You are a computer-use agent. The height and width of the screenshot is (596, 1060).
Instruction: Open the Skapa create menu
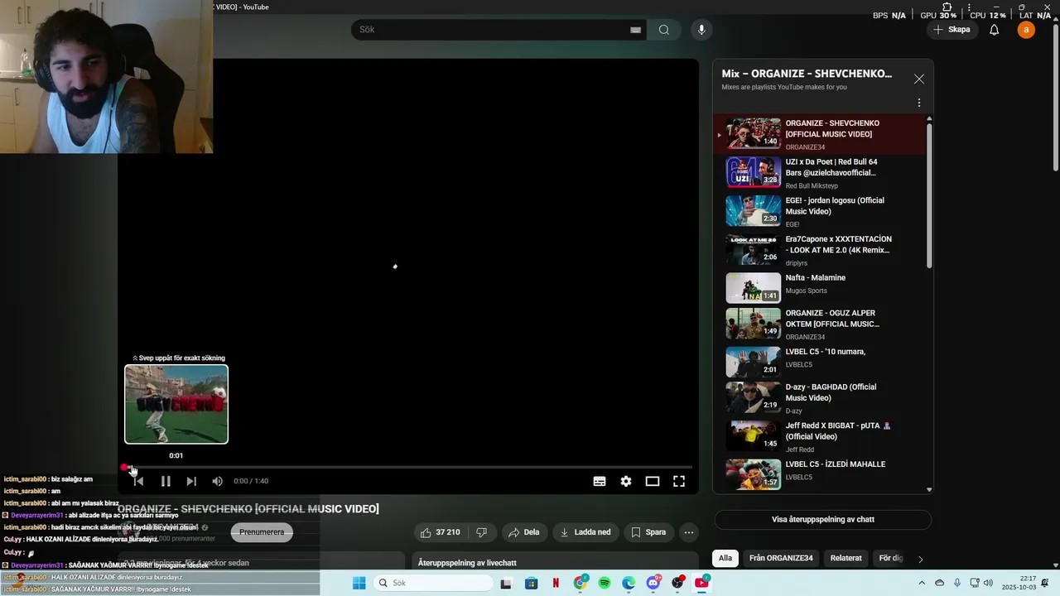(x=952, y=30)
